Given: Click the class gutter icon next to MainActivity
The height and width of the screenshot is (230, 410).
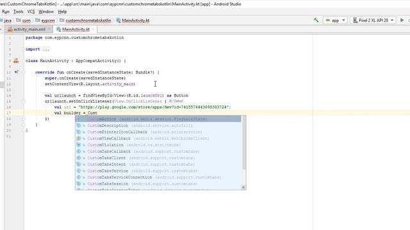Looking at the screenshot, I should [16, 61].
